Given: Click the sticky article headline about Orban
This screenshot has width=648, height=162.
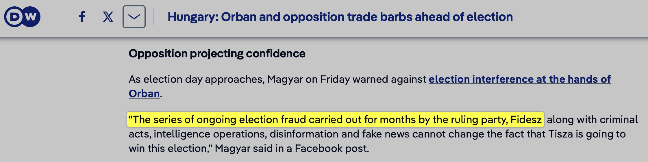Looking at the screenshot, I should 340,17.
